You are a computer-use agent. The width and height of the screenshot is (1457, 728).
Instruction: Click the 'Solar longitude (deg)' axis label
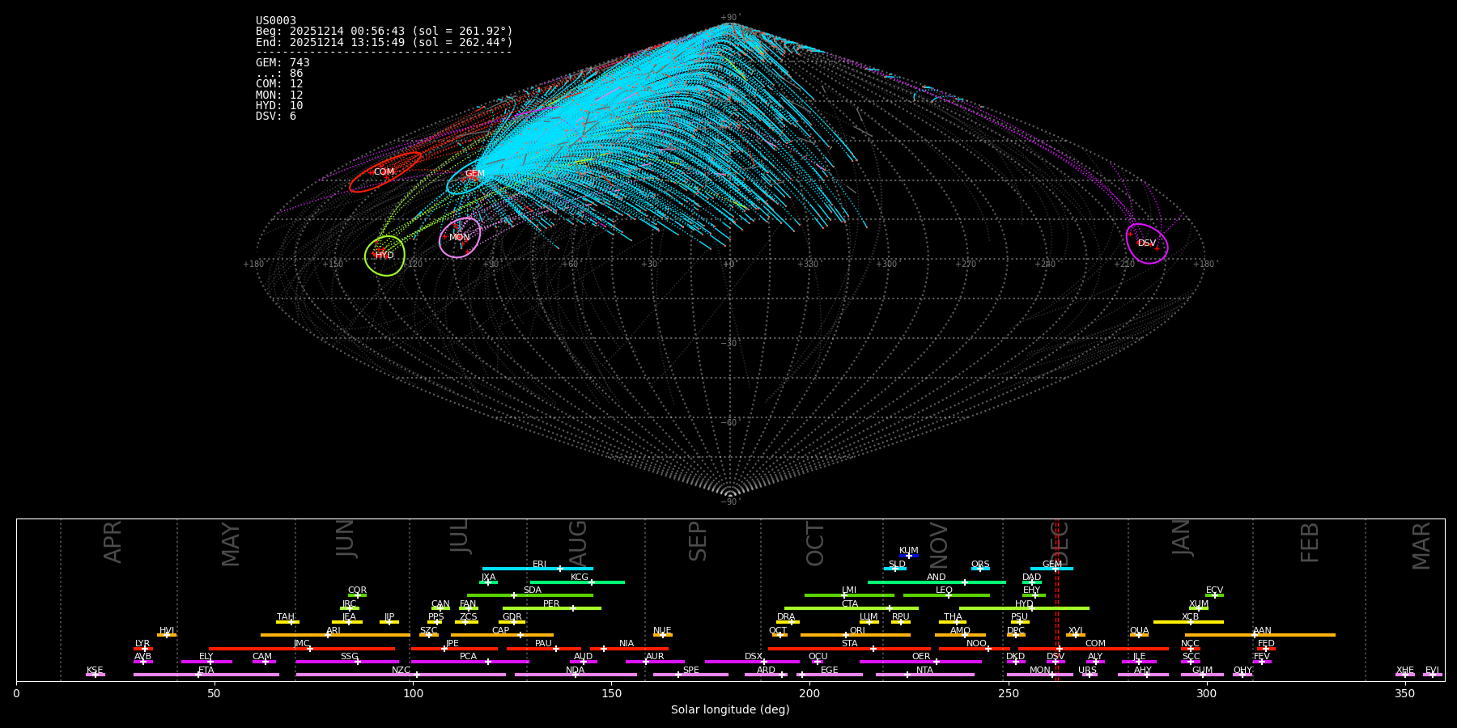click(730, 710)
